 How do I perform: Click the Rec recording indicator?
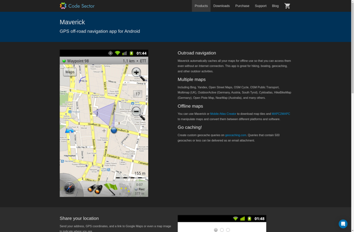coord(139,189)
